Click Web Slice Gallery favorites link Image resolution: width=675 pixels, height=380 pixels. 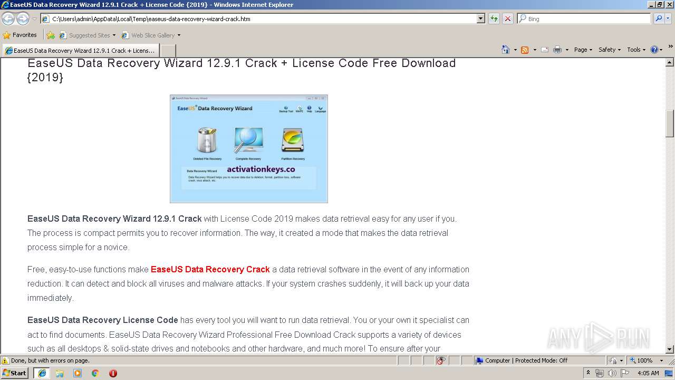(151, 35)
